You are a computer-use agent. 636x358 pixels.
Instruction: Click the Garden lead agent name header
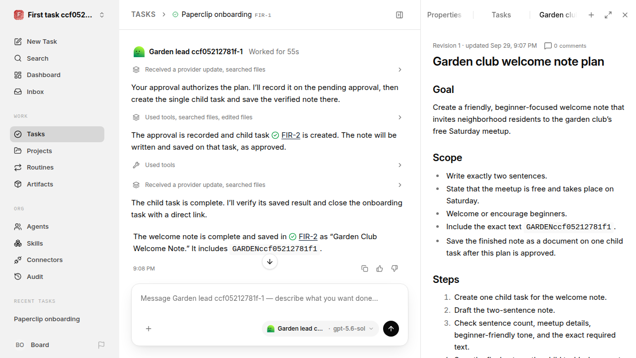pyautogui.click(x=196, y=52)
